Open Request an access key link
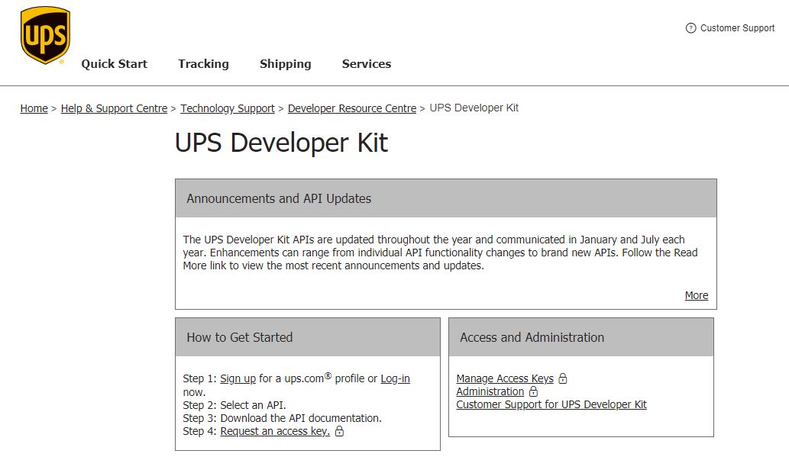The height and width of the screenshot is (457, 789). (275, 431)
